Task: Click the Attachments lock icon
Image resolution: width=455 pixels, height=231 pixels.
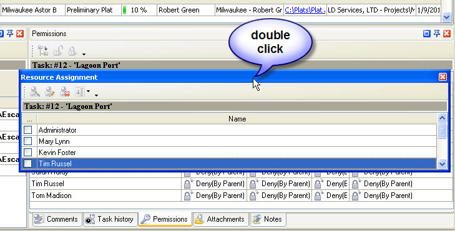Action: [x=198, y=219]
